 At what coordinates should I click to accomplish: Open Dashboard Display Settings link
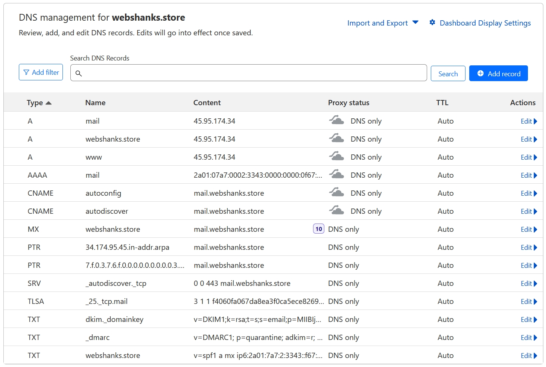coord(485,23)
